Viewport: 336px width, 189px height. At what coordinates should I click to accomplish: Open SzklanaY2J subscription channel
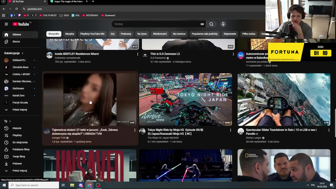pos(20,60)
